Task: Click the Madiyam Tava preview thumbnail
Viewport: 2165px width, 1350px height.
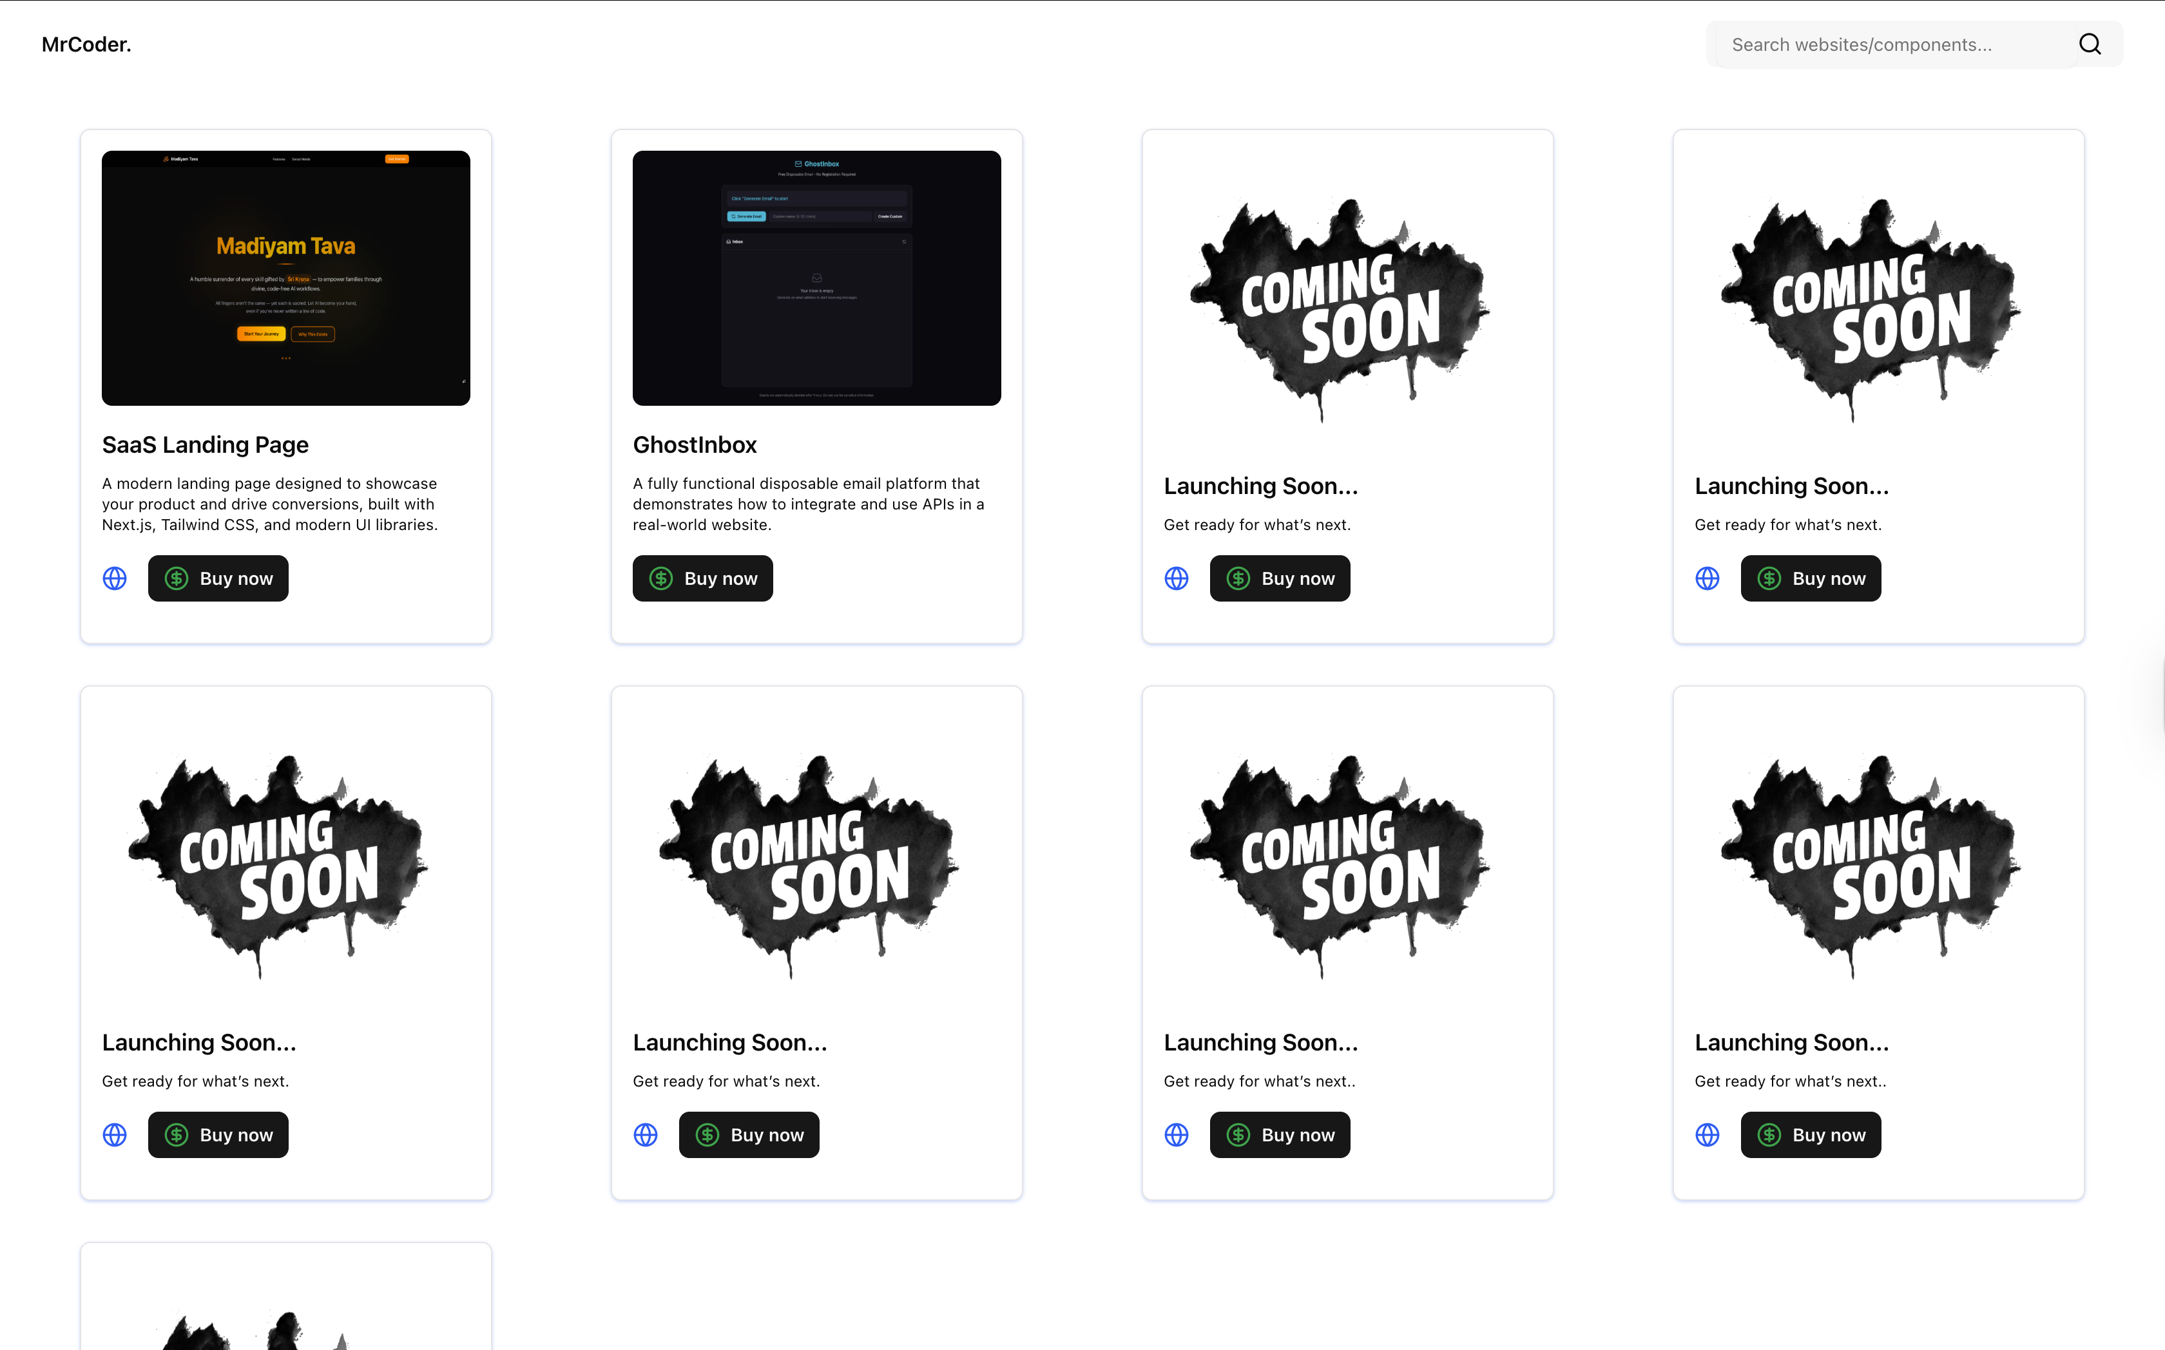Action: [285, 278]
